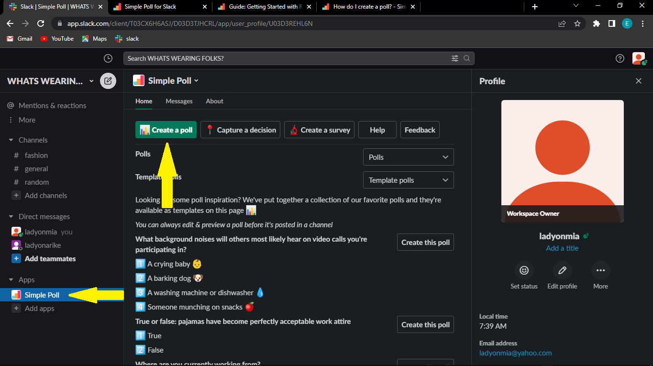The width and height of the screenshot is (653, 366).
Task: Close the Profile panel
Action: (x=639, y=81)
